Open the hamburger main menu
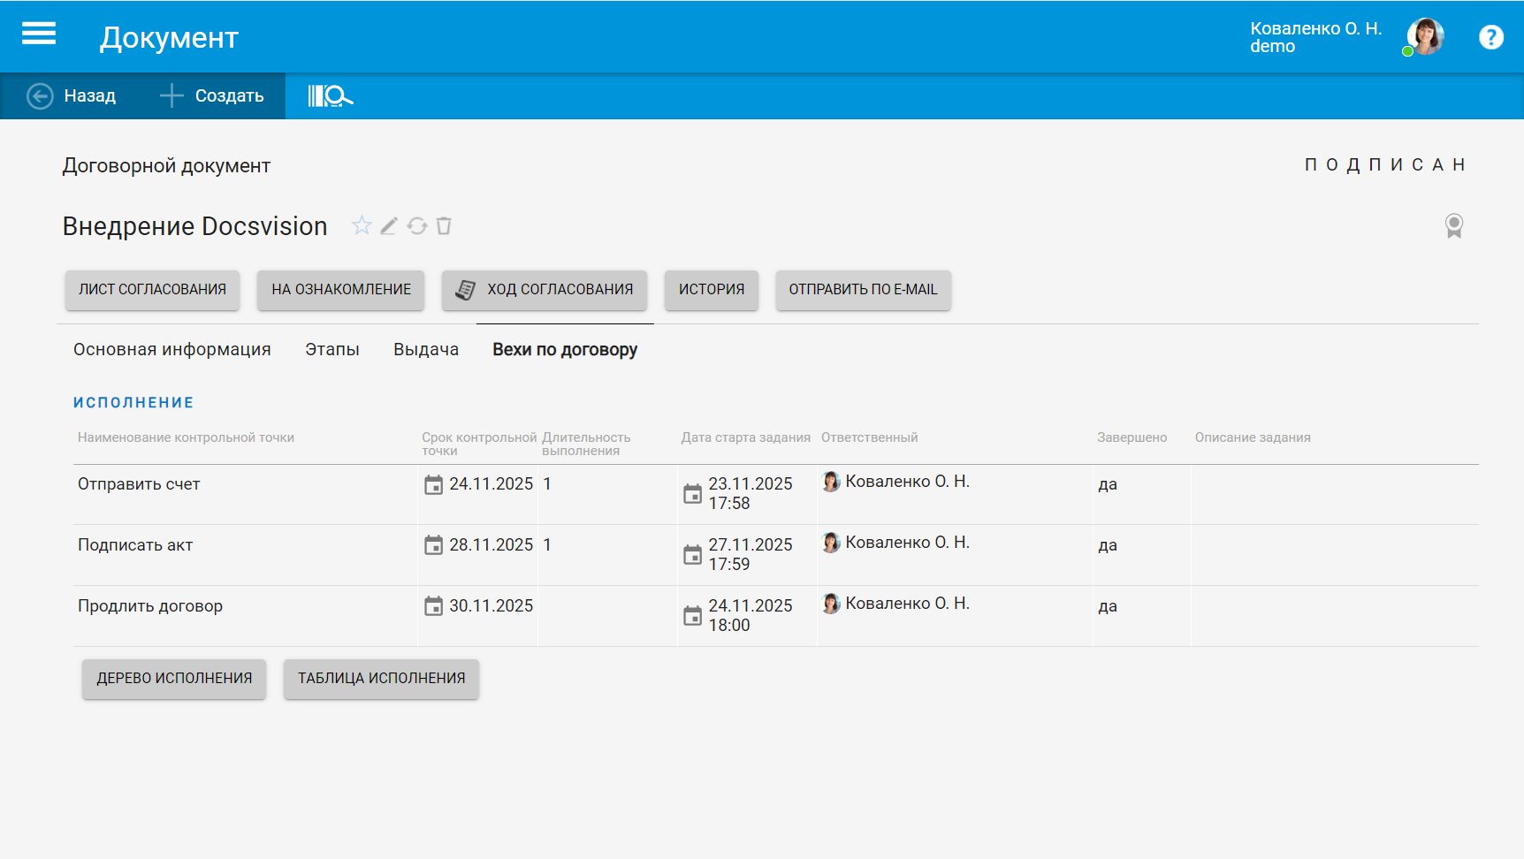 click(x=39, y=34)
